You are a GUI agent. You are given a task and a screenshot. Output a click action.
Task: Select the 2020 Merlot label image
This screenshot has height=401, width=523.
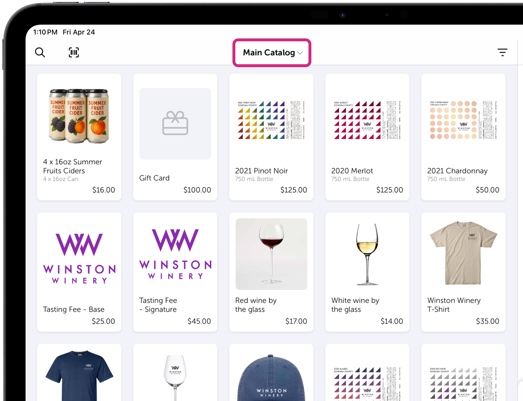[x=367, y=120]
